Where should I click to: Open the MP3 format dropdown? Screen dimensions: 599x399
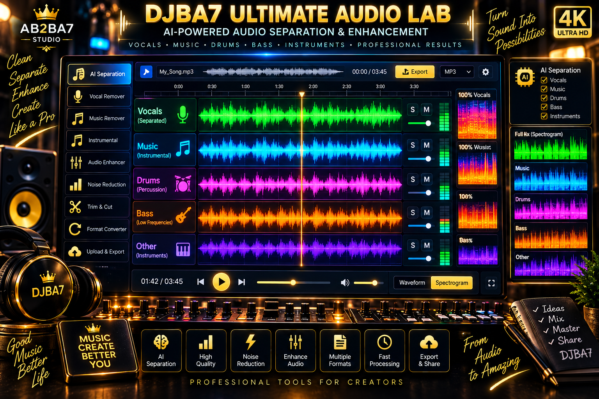point(457,72)
